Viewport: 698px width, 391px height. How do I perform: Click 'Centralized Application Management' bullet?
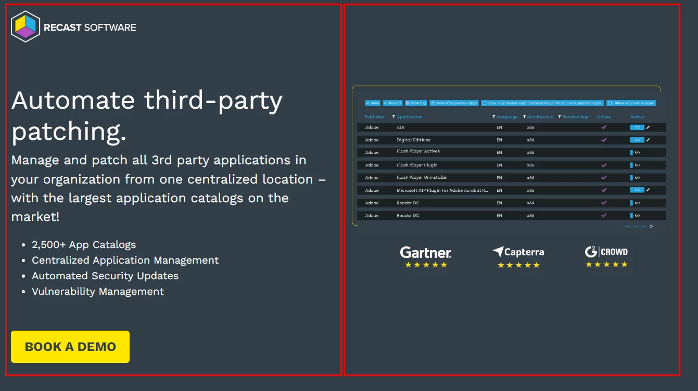coord(125,260)
